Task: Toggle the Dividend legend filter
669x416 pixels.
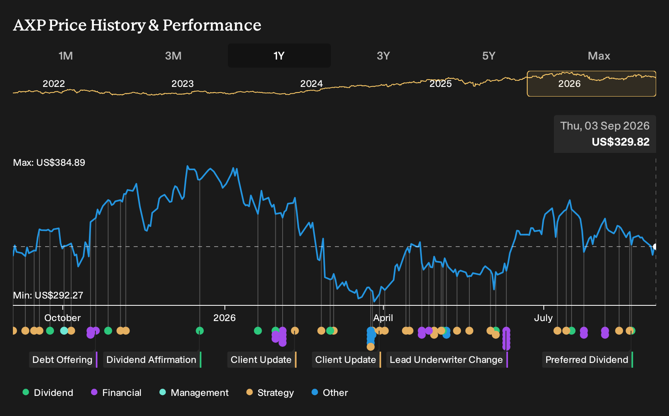Action: (x=48, y=392)
